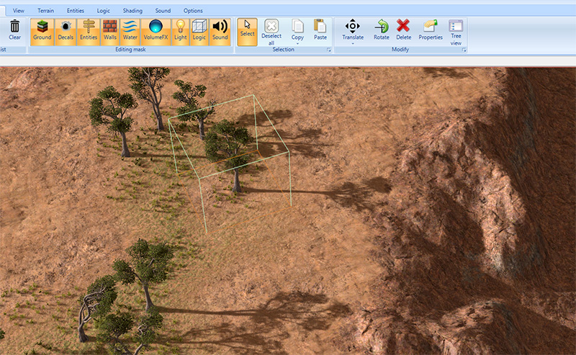This screenshot has width=576, height=355.
Task: Expand the Modify group launcher
Action: 464,50
